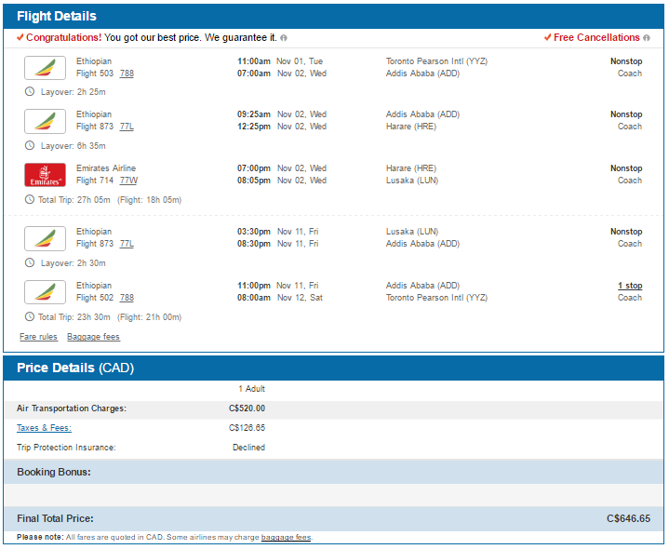Click the C$520.00 air transportation amount
The height and width of the screenshot is (549, 669).
tap(247, 408)
